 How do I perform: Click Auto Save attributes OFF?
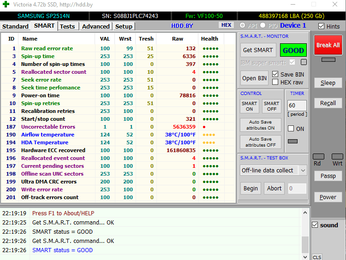click(x=260, y=142)
